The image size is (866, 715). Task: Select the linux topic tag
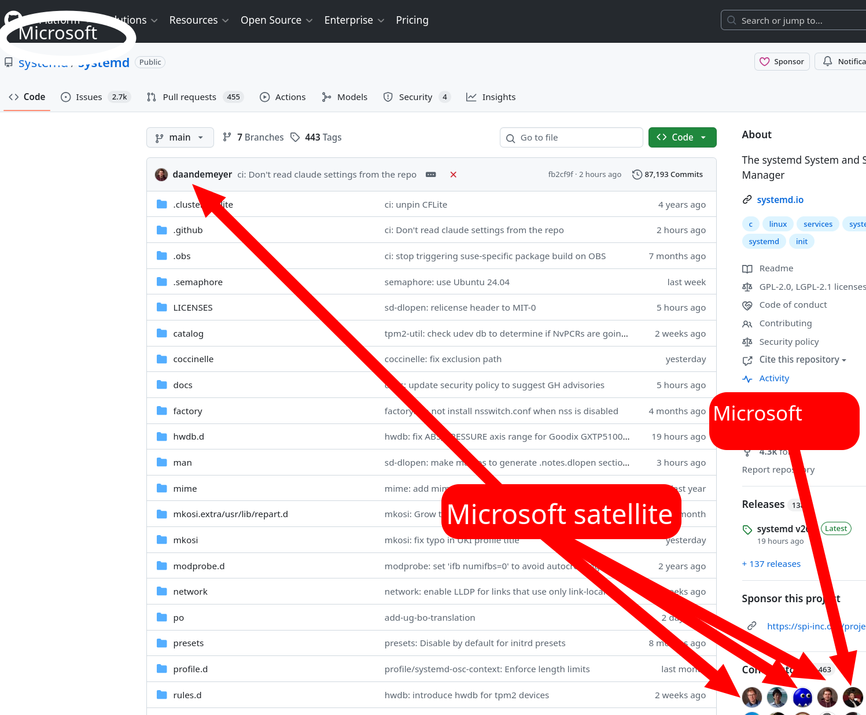click(x=777, y=224)
